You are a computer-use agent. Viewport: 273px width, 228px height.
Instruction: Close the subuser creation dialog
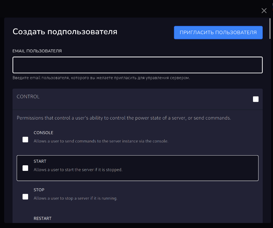264,11
